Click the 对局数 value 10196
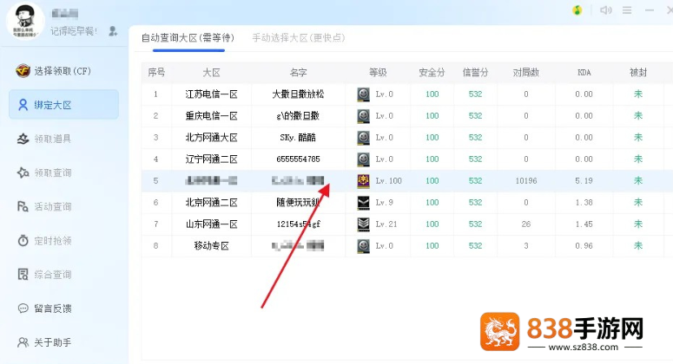The width and height of the screenshot is (673, 364). tap(525, 181)
